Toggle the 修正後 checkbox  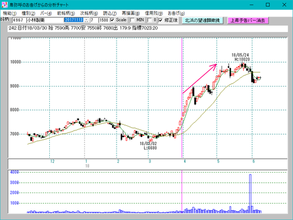(x=161, y=20)
